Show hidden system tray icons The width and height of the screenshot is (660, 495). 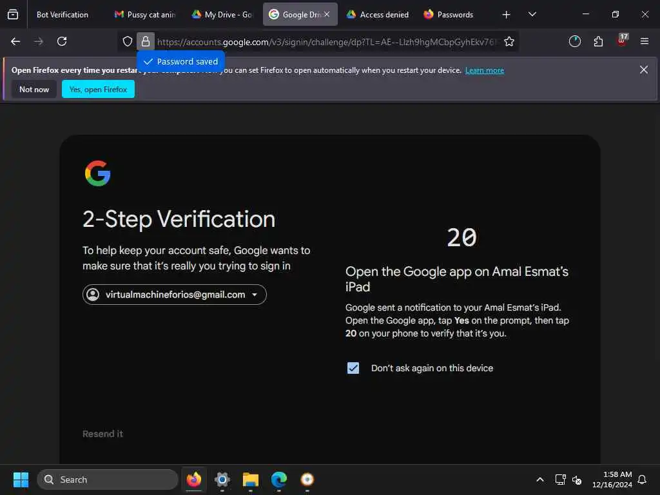pos(540,480)
